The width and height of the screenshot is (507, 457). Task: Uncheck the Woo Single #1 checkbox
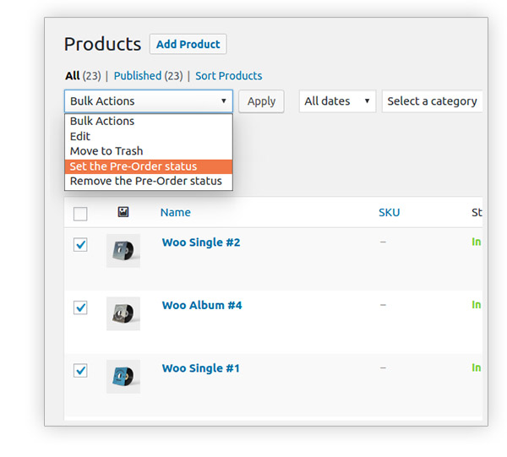(80, 370)
